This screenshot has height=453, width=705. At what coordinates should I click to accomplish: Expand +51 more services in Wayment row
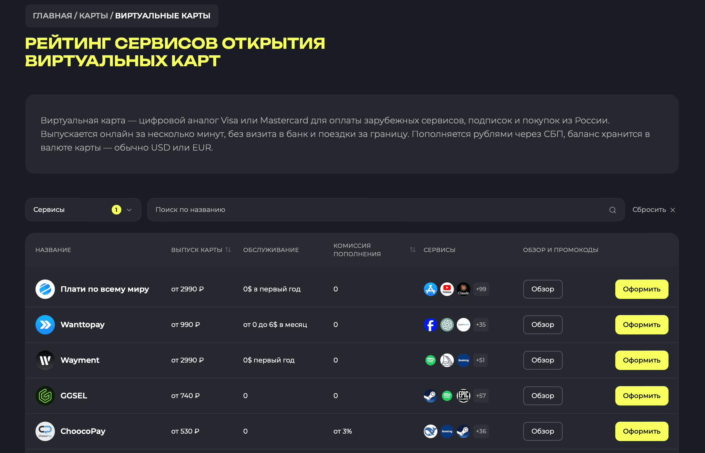[x=480, y=360]
